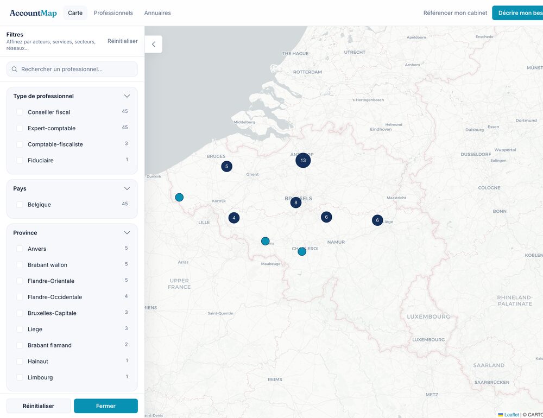
Task: Select the single marker at Charleroi
Action: [302, 251]
